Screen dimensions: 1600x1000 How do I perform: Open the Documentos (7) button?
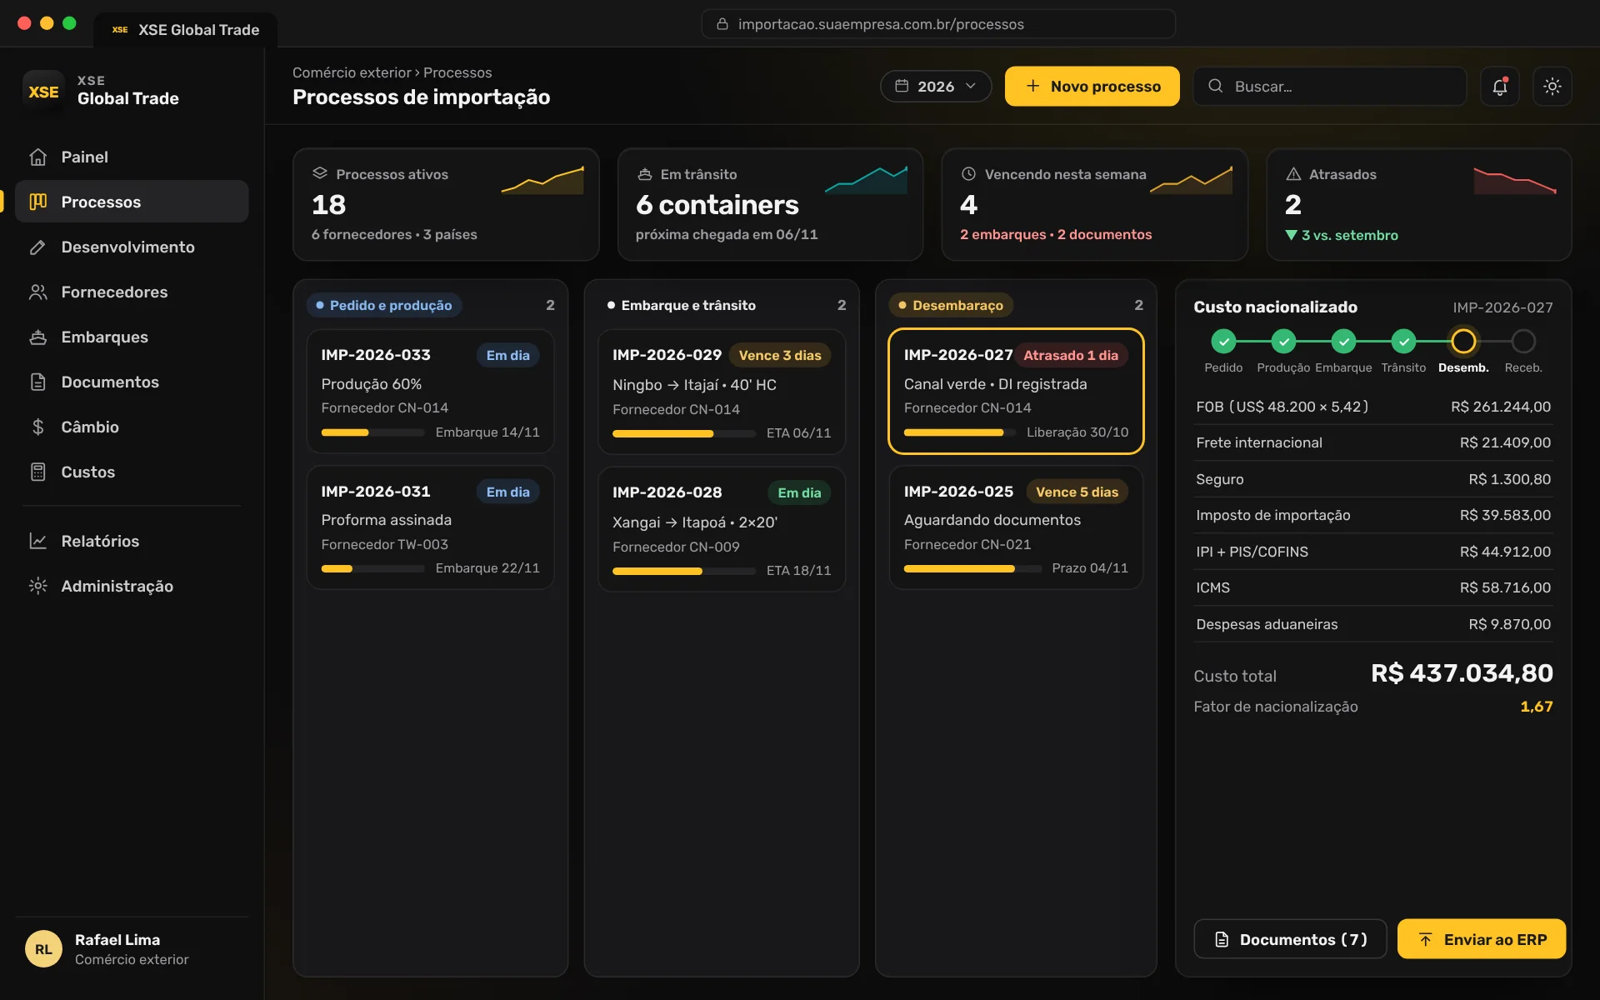click(x=1290, y=939)
